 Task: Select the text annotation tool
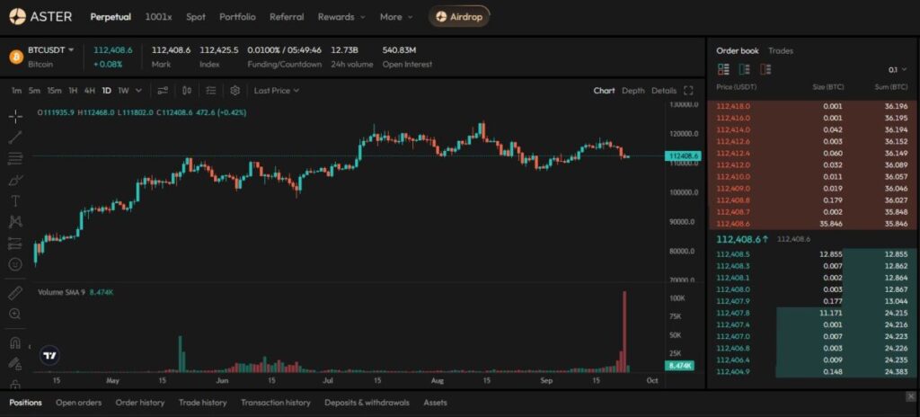tap(15, 200)
